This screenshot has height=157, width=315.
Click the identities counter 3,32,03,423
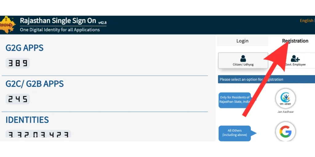(38, 134)
